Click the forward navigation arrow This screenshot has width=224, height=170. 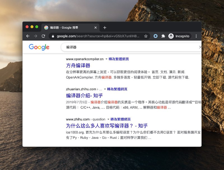[36, 36]
